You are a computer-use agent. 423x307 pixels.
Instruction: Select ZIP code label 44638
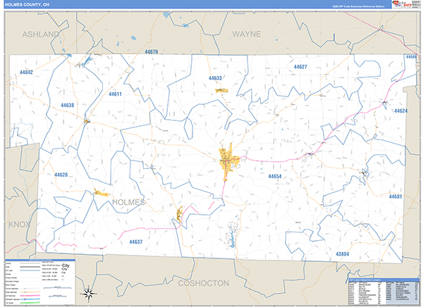67,105
